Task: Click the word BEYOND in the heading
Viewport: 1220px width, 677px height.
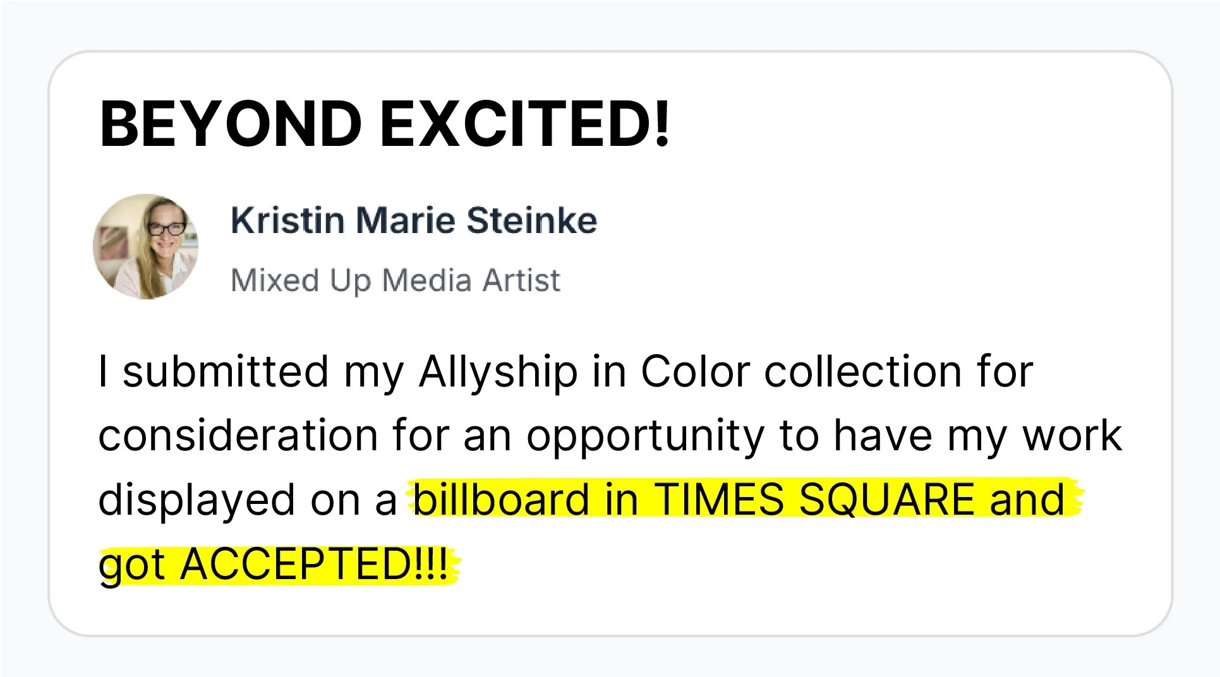Action: tap(231, 124)
